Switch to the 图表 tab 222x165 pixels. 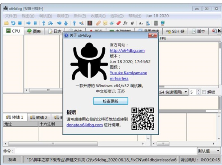pyautogui.click(x=34, y=31)
